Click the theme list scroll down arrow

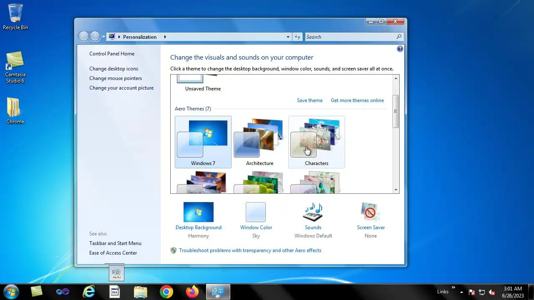point(396,190)
